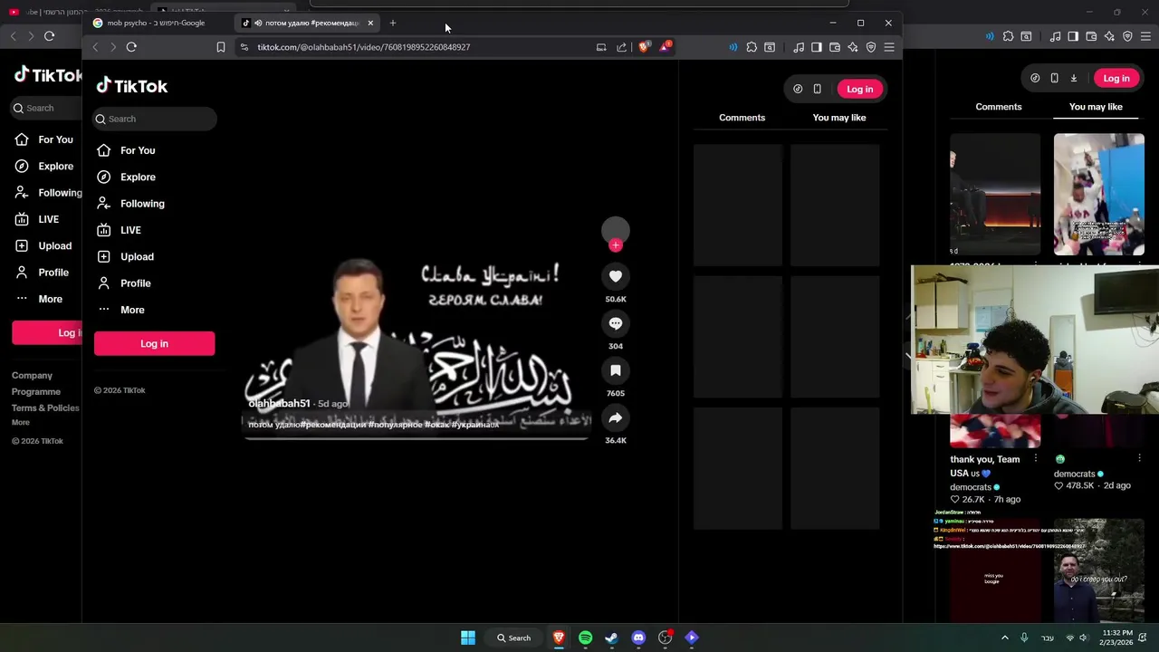
Task: Click share page icon in address bar
Action: click(x=622, y=47)
